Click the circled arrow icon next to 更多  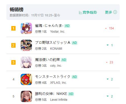pyautogui.click(x=115, y=12)
